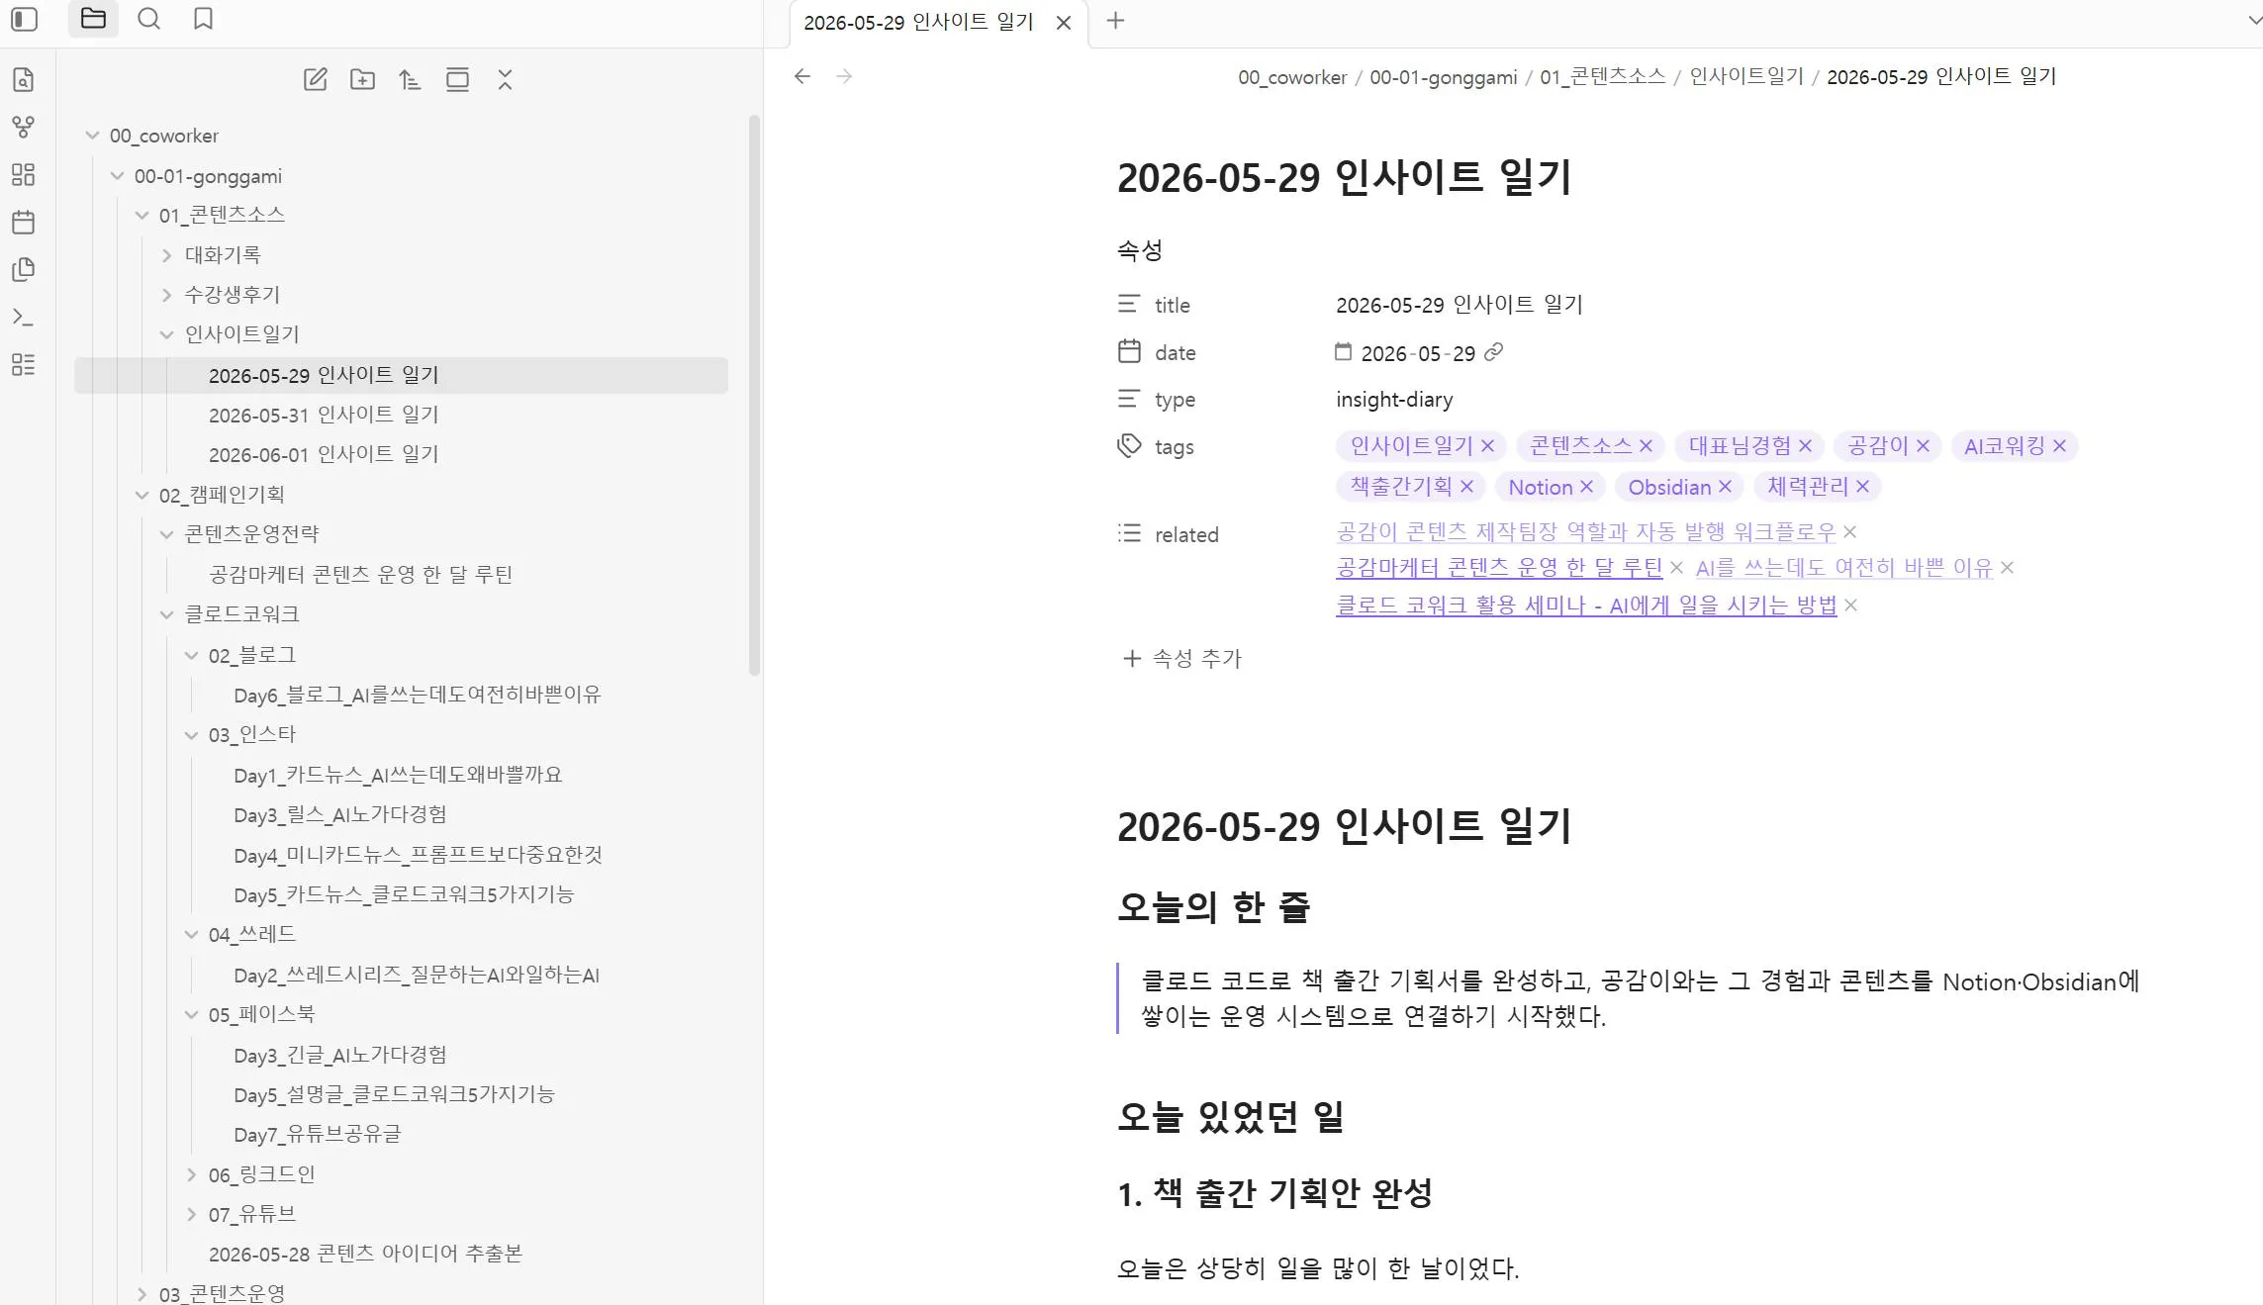Open the Day7_유튜브공유글 note

tap(318, 1135)
